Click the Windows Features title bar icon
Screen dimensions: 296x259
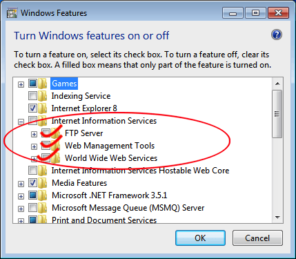tap(12, 13)
